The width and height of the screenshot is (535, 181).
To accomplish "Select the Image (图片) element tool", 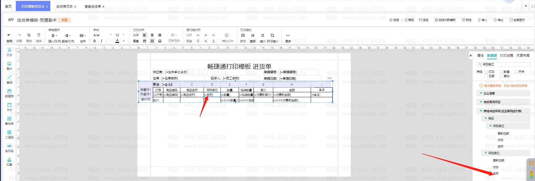I will [9, 66].
